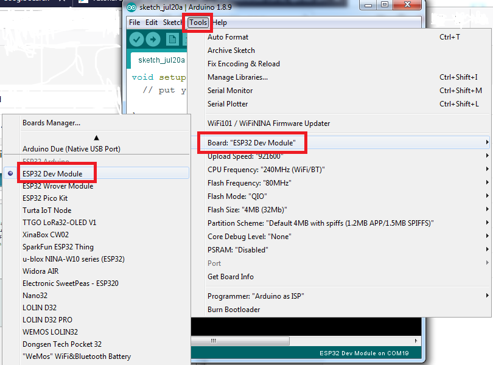493x365 pixels.
Task: Select the sketch_jul20a editor tab
Action: pos(161,60)
